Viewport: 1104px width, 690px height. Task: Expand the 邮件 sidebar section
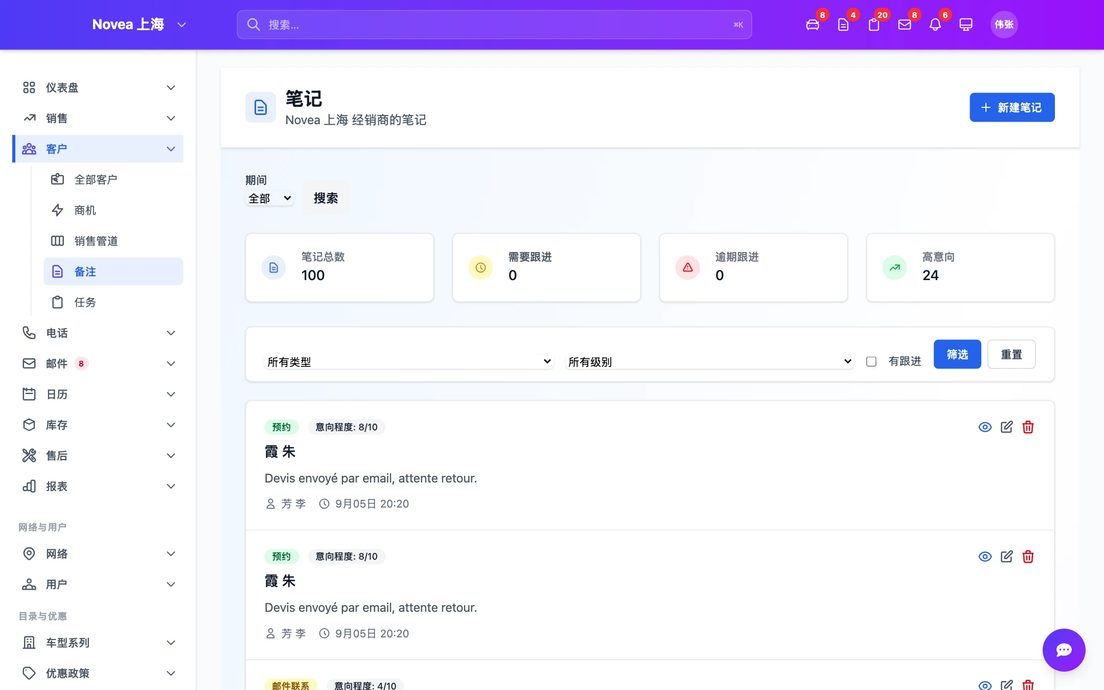click(x=98, y=363)
